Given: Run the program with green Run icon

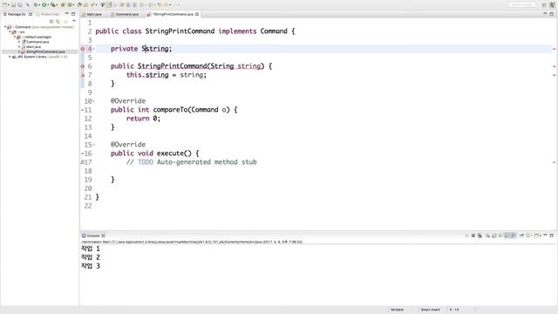Looking at the screenshot, I should (44, 5).
